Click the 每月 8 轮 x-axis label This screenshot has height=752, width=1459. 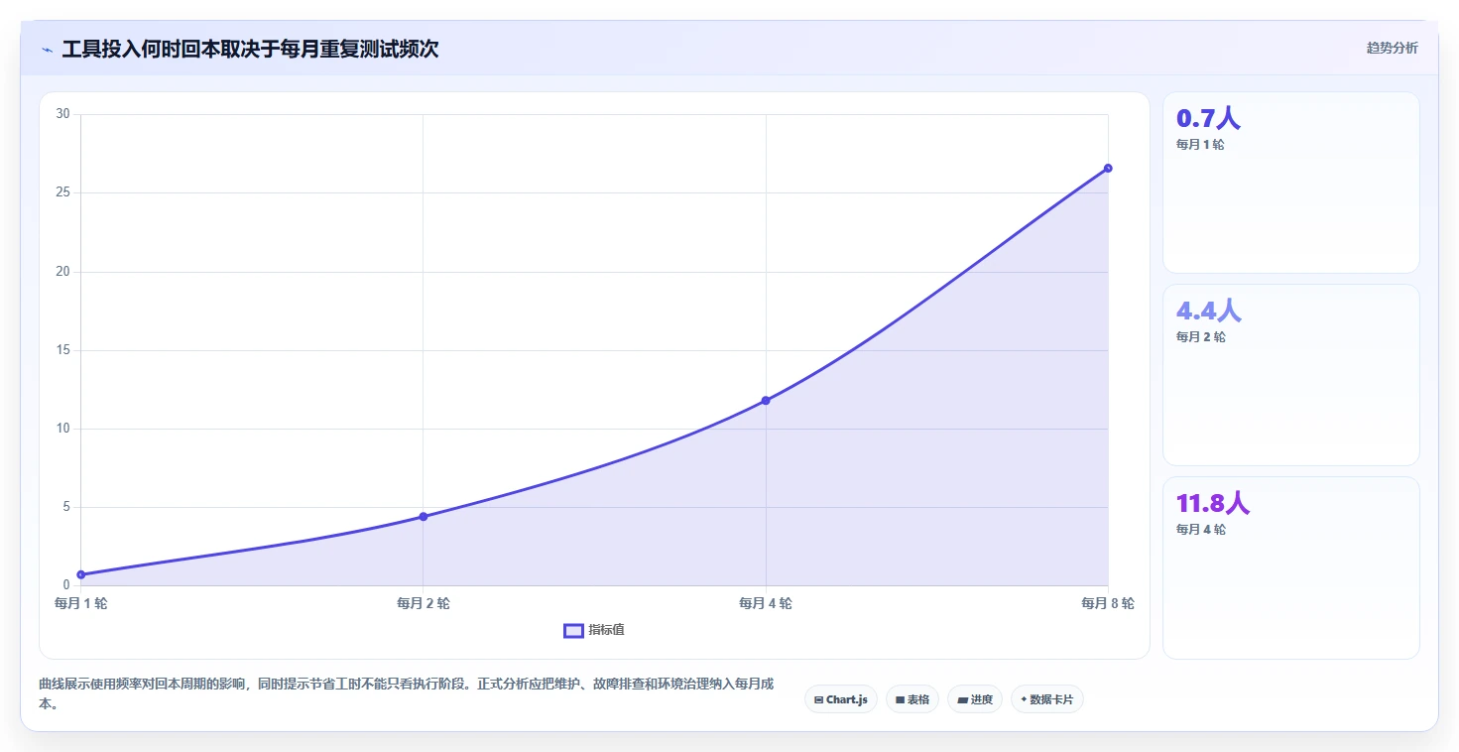point(1108,603)
